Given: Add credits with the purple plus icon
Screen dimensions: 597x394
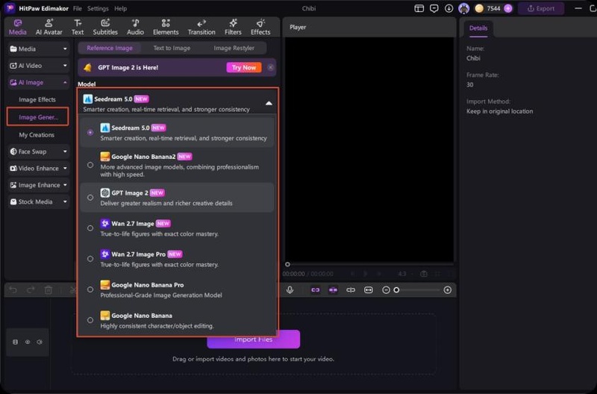Looking at the screenshot, I should point(508,8).
